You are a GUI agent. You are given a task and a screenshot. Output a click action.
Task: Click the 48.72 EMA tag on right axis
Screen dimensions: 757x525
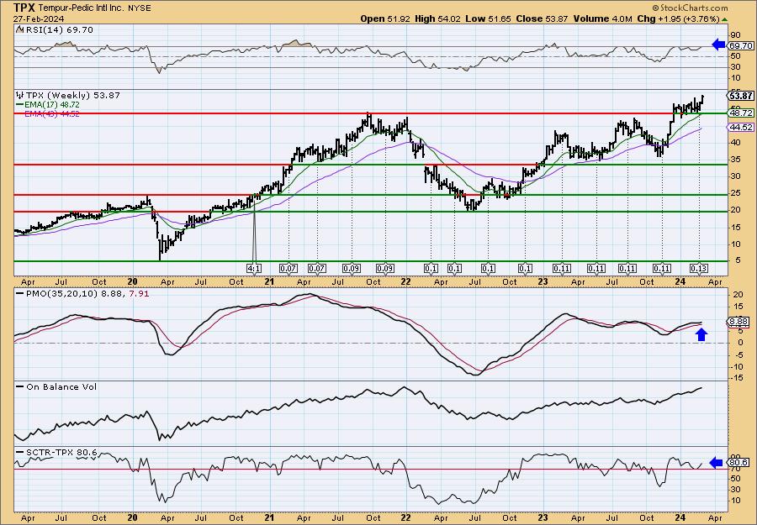click(x=740, y=113)
